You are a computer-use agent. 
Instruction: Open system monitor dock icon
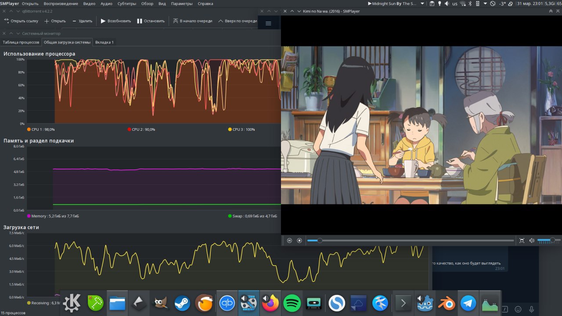490,303
